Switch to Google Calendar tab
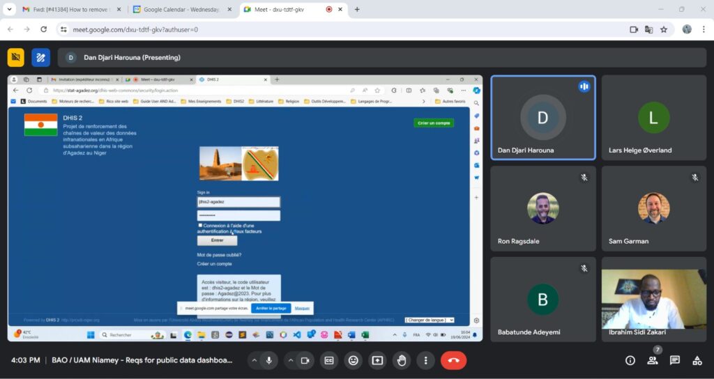The height and width of the screenshot is (379, 714). point(182,9)
